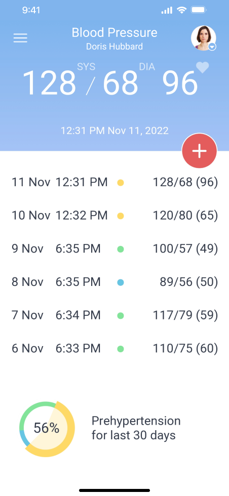This screenshot has width=229, height=496.
Task: Click the 12:31 PM Nov 11, 2022 timestamp
Action: [114, 131]
